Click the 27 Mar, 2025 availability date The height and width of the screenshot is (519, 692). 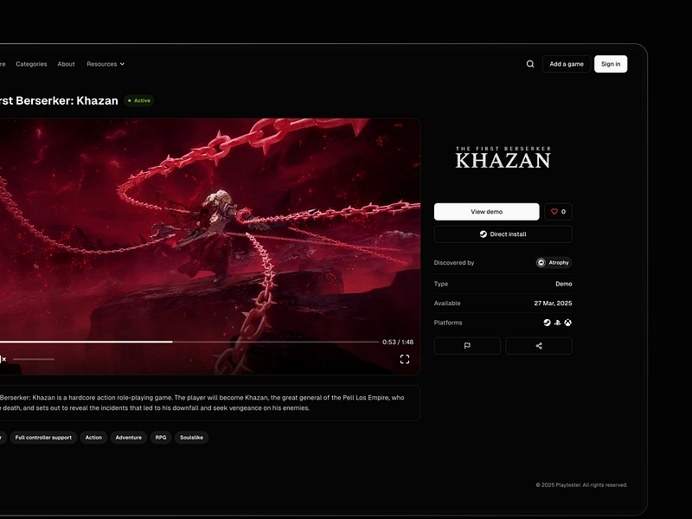click(553, 304)
